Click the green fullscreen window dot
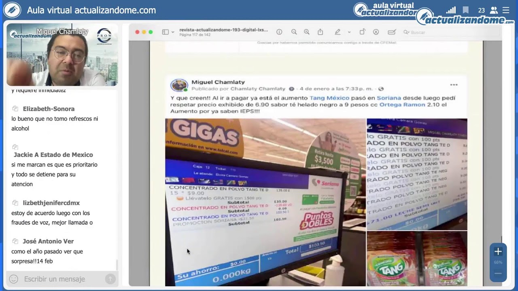The height and width of the screenshot is (291, 518). point(151,32)
